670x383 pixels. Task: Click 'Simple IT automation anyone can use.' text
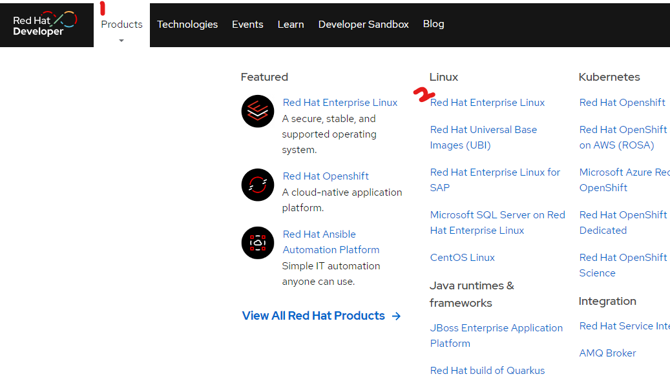(x=331, y=274)
